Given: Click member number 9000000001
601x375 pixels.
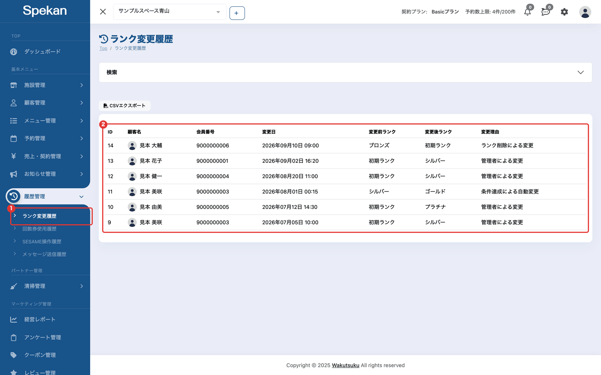Looking at the screenshot, I should pyautogui.click(x=212, y=161).
